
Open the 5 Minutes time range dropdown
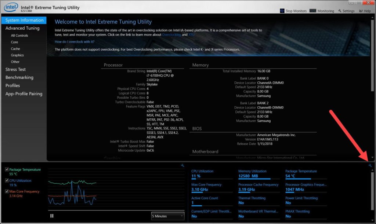tap(167, 216)
